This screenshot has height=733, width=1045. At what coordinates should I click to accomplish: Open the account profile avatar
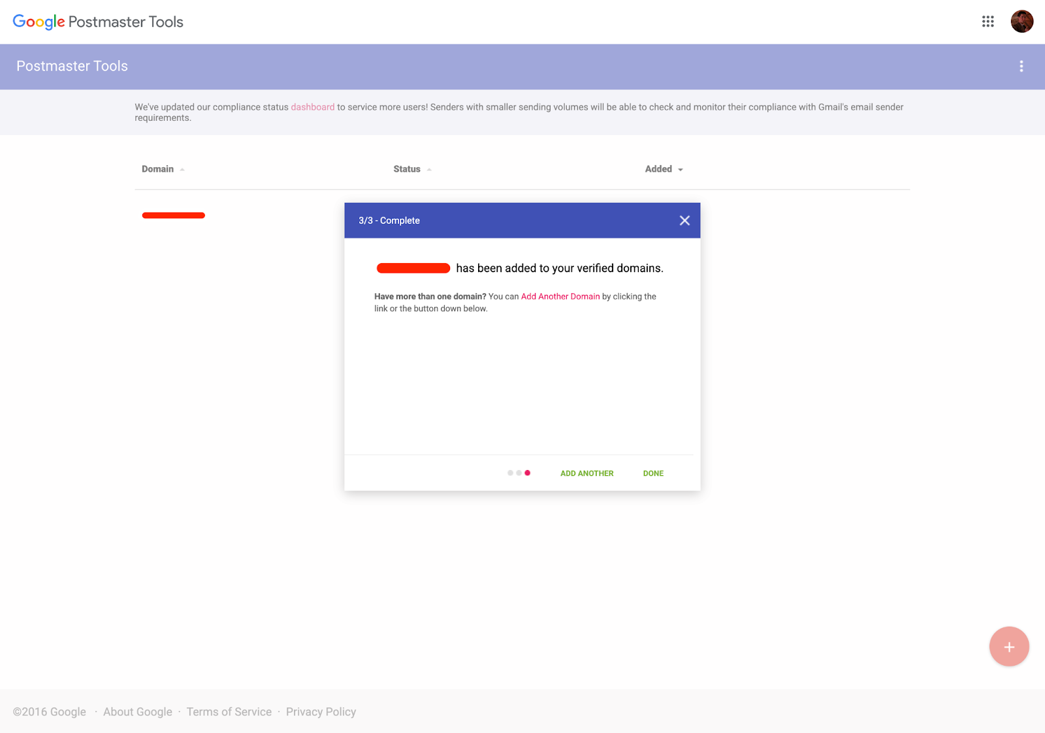tap(1022, 22)
